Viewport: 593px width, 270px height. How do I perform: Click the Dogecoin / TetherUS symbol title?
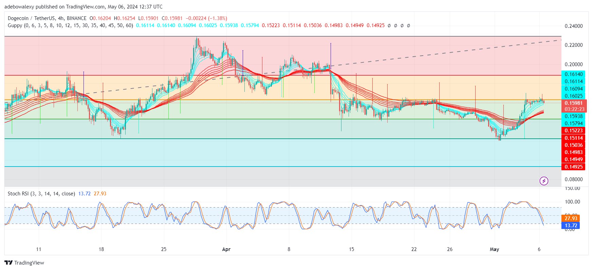[x=47, y=18]
